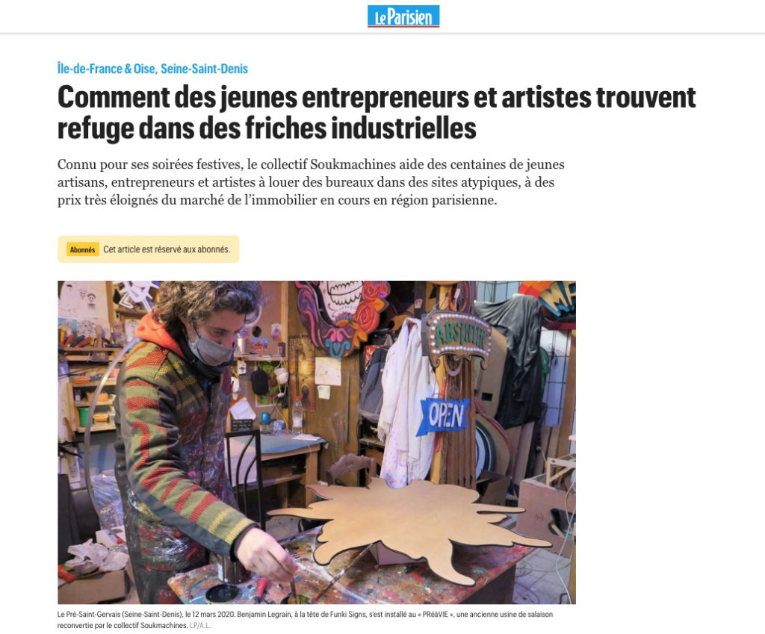
Task: Click the yellow Abonnés badge
Action: coord(82,249)
